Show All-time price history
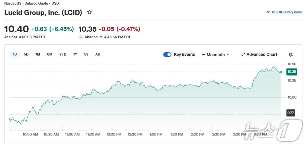This screenshot has height=146, width=307. click(x=97, y=54)
